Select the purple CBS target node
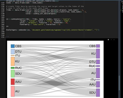The image size is (123, 98). [98, 46]
